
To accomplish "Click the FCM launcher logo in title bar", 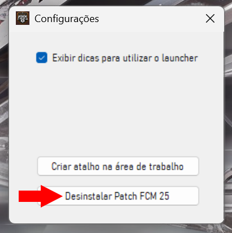I will 23,18.
